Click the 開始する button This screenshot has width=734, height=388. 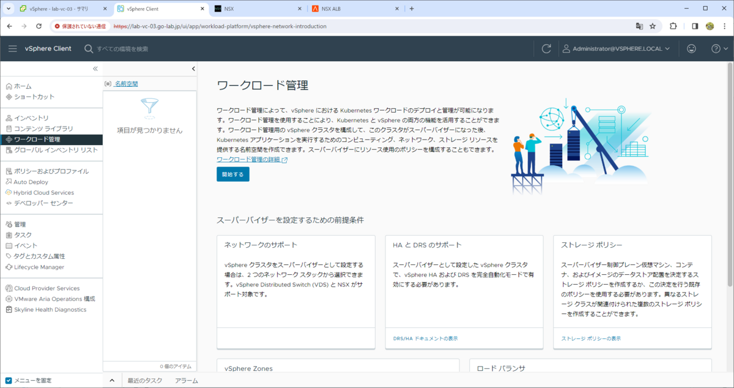pyautogui.click(x=233, y=174)
